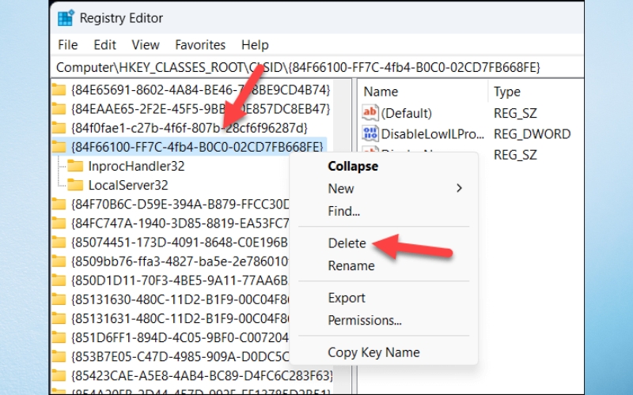Click folder icon of {85423CAE-A5E8-4AB4...} key
633x395 pixels.
pos(59,376)
